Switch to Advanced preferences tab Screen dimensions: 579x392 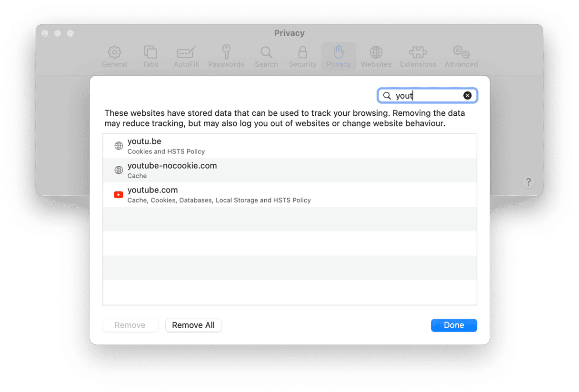point(461,57)
